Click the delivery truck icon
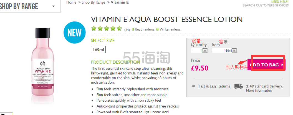293x115 pixels. 239,86
